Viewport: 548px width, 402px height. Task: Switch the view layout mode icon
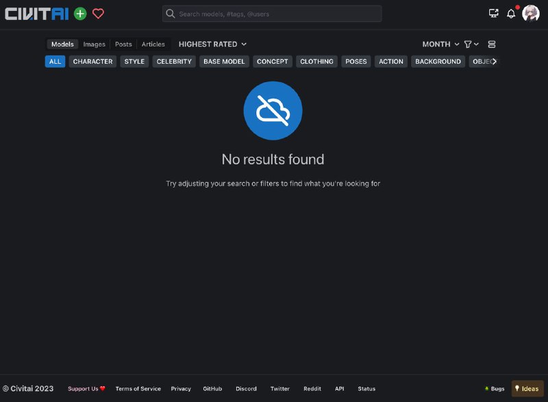[492, 45]
